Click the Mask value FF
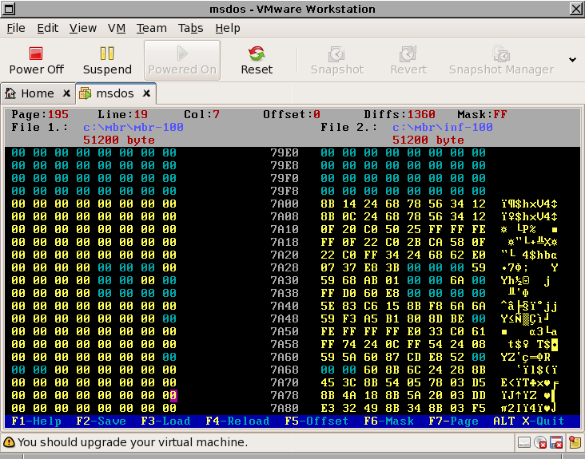Viewport: 585px width, 459px height. 500,114
